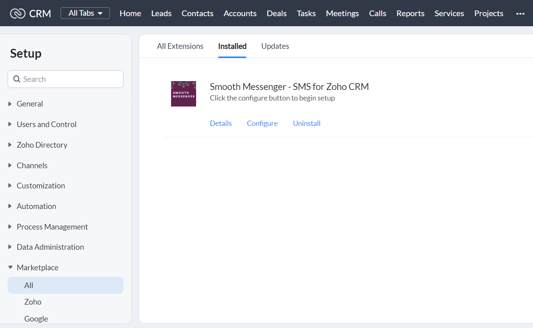The width and height of the screenshot is (533, 328).
Task: Open the All Tabs dropdown
Action: (85, 13)
